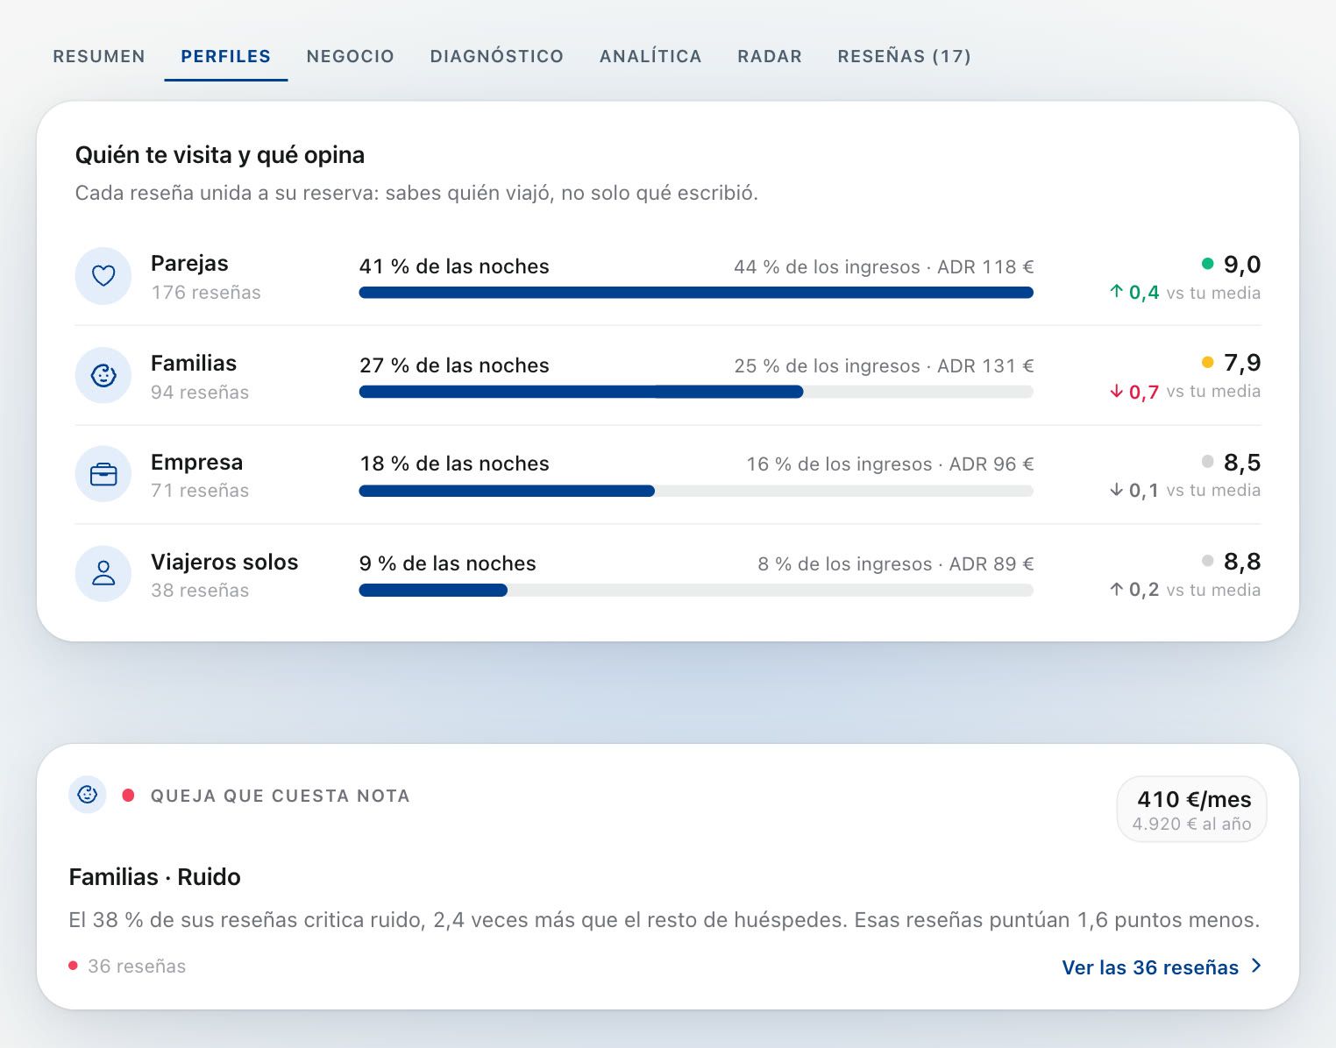Click the Familias · Ruido complaint title

[x=155, y=876]
